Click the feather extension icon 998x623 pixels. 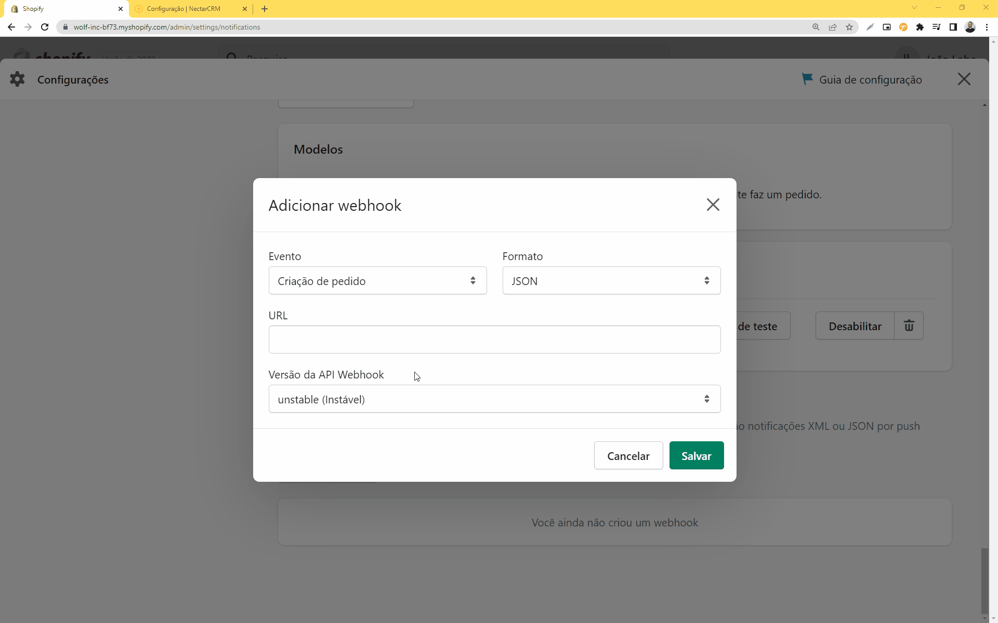(870, 27)
